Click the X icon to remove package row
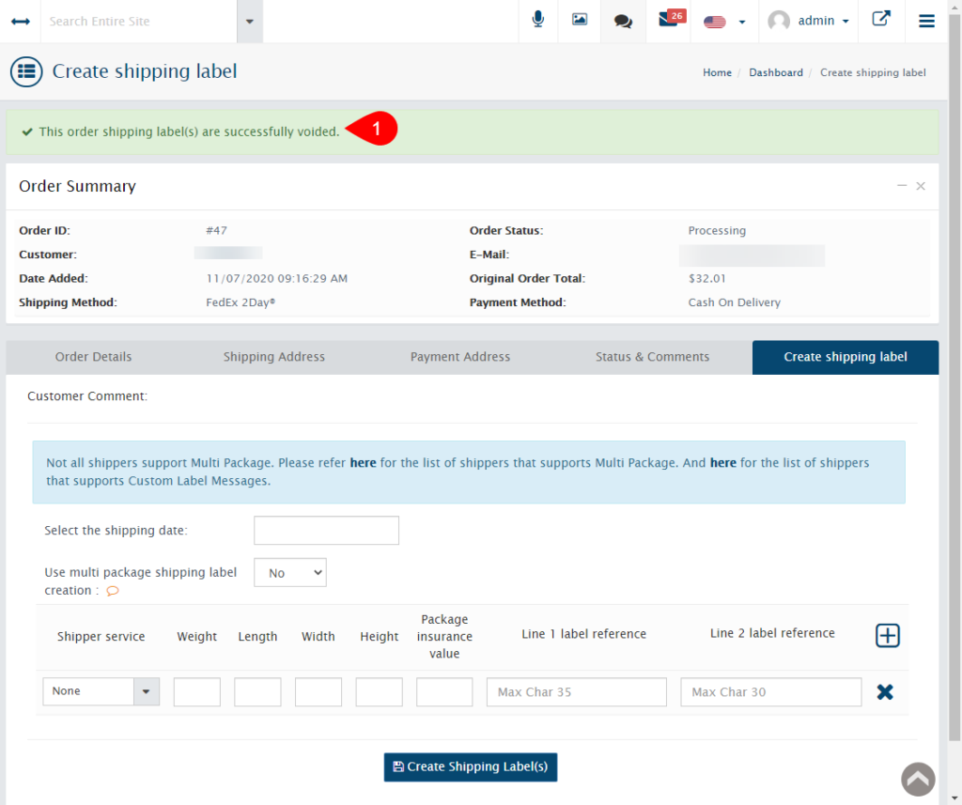 (884, 691)
